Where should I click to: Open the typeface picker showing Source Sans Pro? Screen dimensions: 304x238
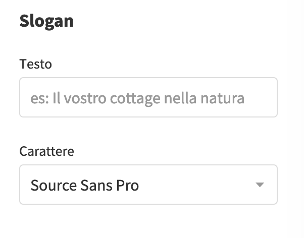148,185
